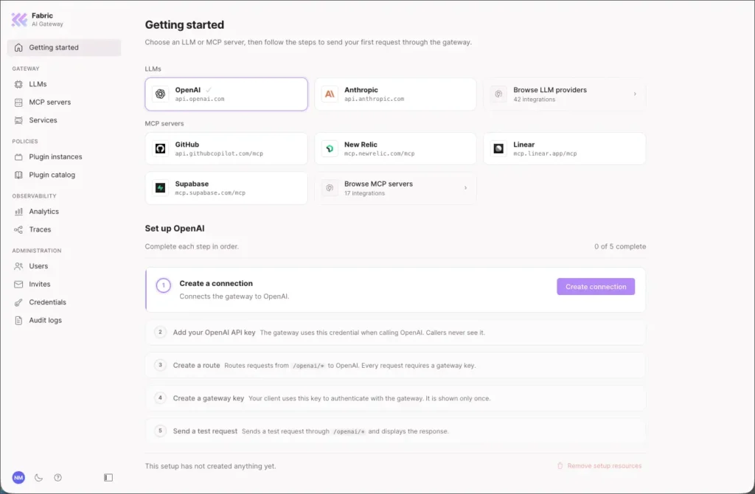The width and height of the screenshot is (755, 494).
Task: Collapse the sidebar using panel icon
Action: click(x=108, y=478)
